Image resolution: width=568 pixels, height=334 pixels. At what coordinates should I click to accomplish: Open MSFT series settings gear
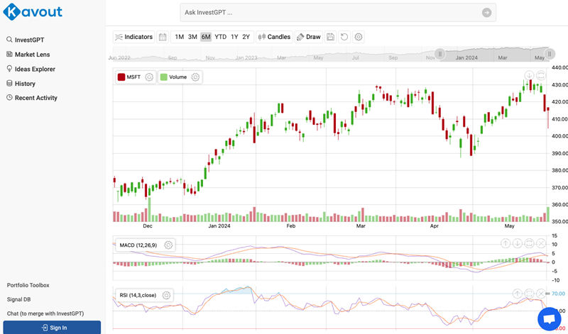(x=149, y=77)
